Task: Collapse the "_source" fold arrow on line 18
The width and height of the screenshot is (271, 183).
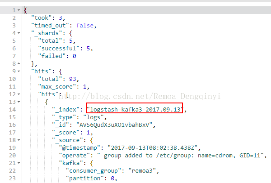Action: pos(19,140)
